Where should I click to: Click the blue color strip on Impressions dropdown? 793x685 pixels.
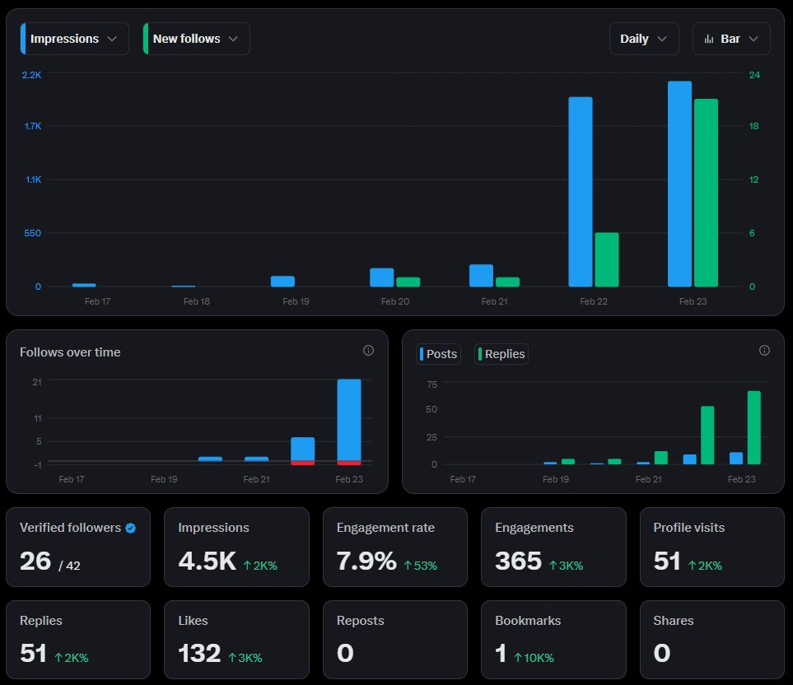pyautogui.click(x=23, y=39)
